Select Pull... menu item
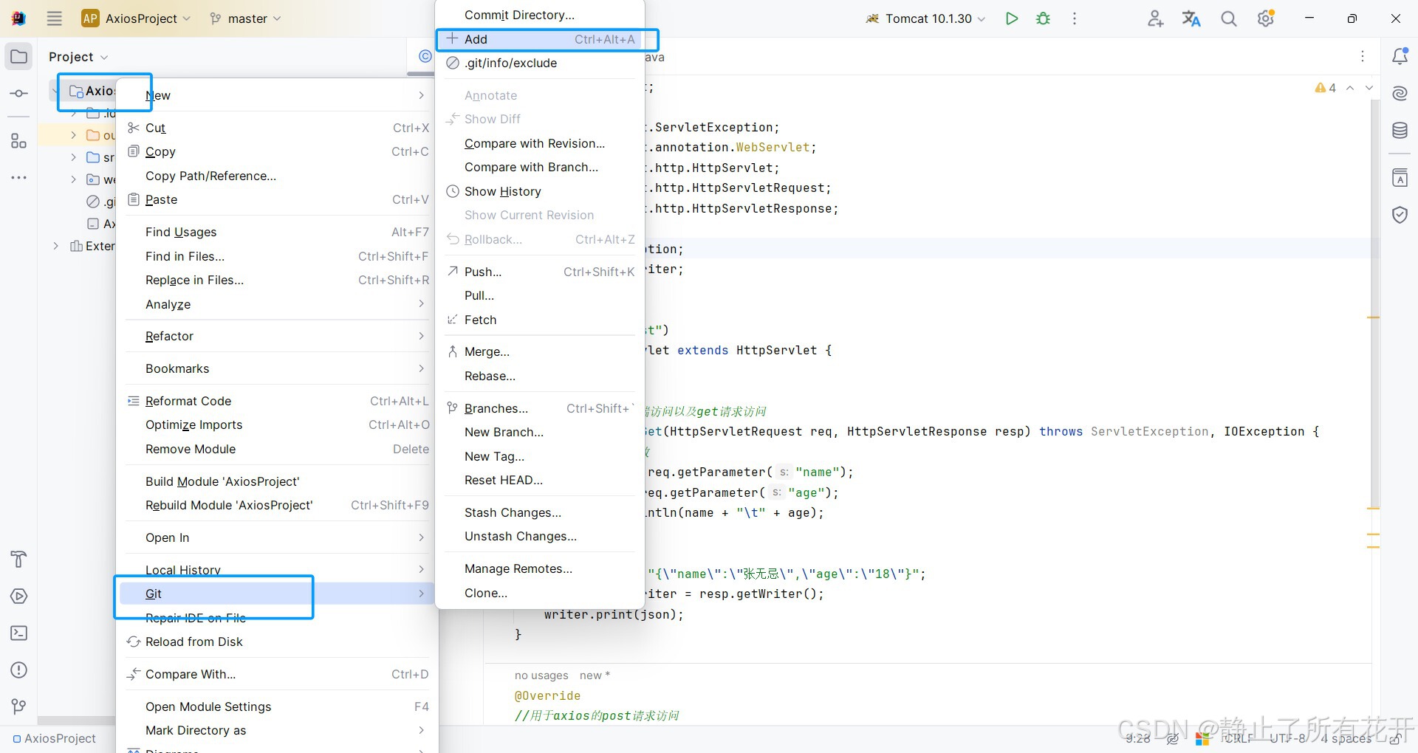The height and width of the screenshot is (753, 1418). click(540, 295)
